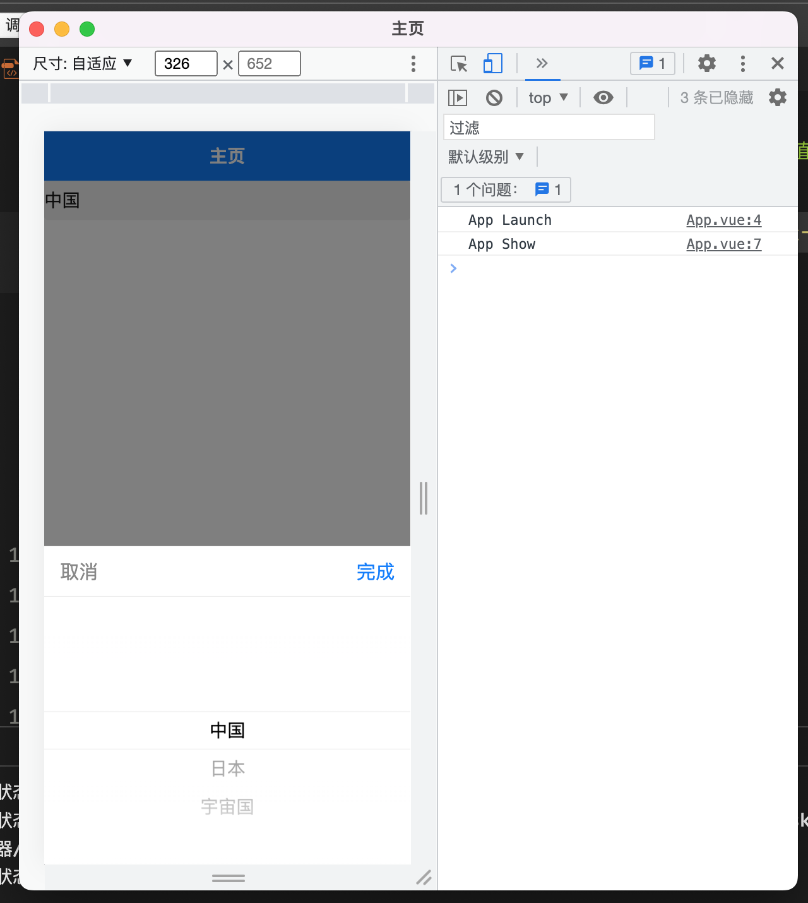Click the 1 个问题 issues button

[x=506, y=189]
